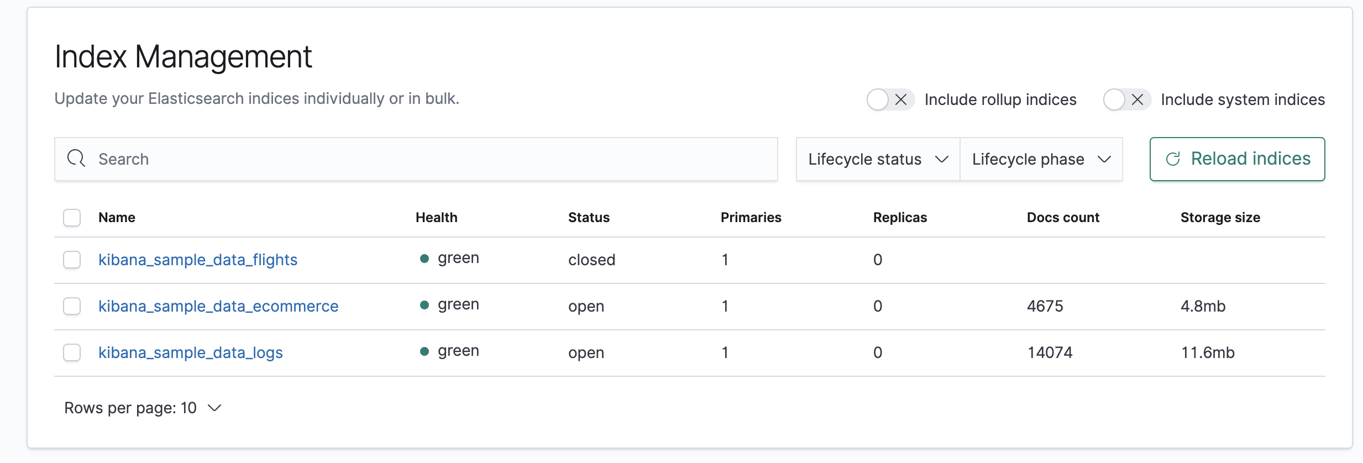Sort table by Storage size header

1220,218
